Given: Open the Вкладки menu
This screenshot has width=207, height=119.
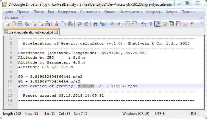Looking at the screenshot, I should coord(11,18).
